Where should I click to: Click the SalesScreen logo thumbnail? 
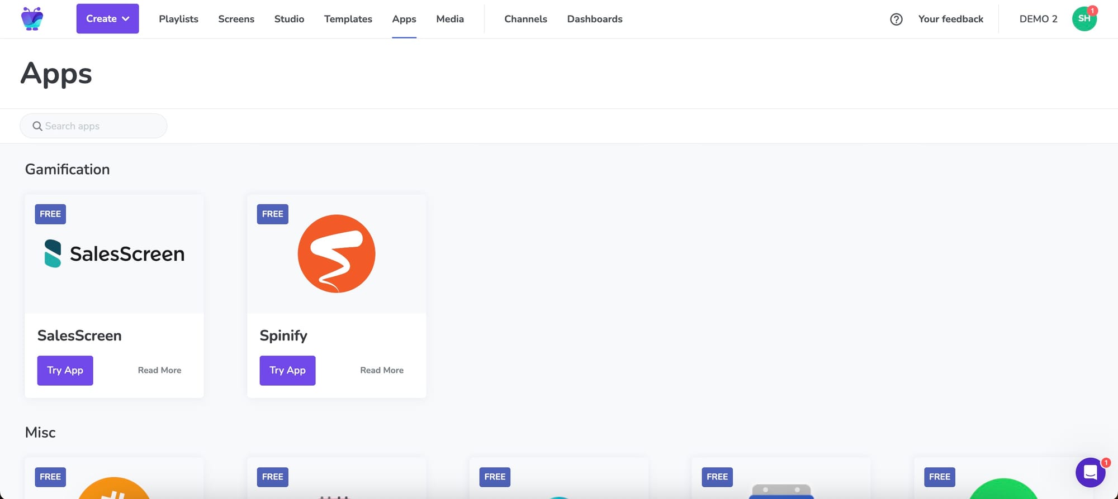pos(114,254)
